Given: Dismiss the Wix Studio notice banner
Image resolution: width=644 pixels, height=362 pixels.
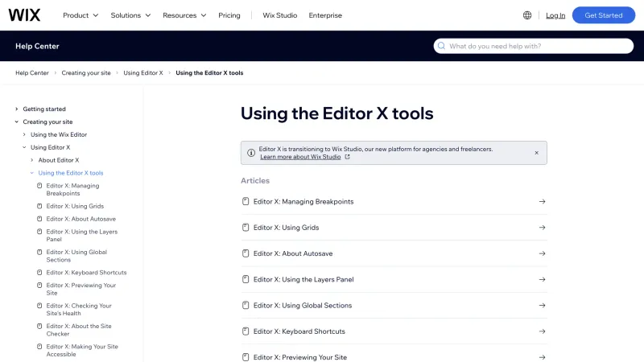Looking at the screenshot, I should point(536,153).
